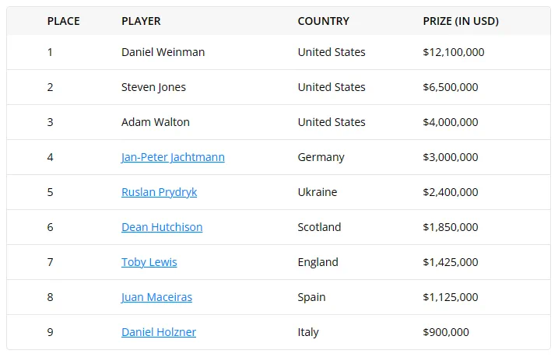
Task: Open Ruslan Prydryk player link
Action: pos(159,192)
